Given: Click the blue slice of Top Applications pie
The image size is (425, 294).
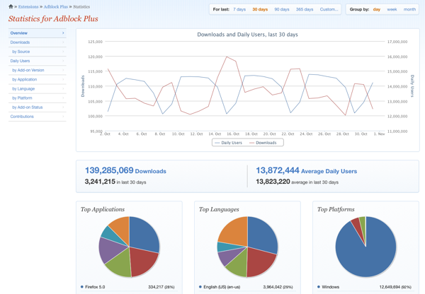Looking at the screenshot, I should 144,235.
